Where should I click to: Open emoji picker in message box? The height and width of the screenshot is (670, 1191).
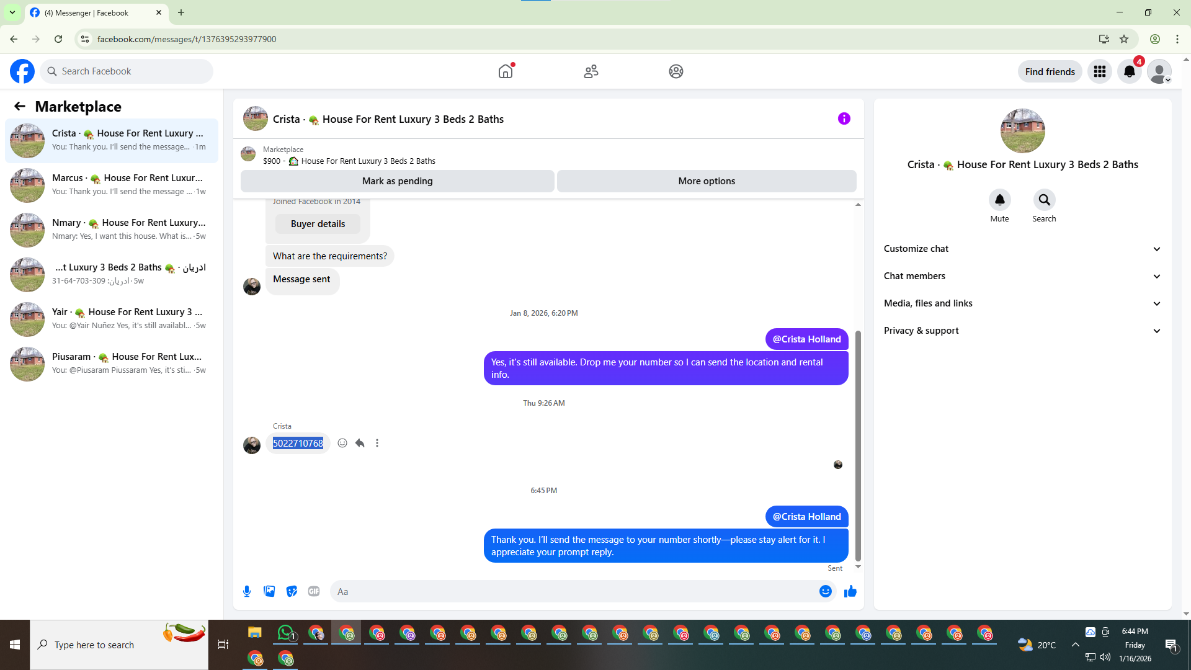point(825,591)
